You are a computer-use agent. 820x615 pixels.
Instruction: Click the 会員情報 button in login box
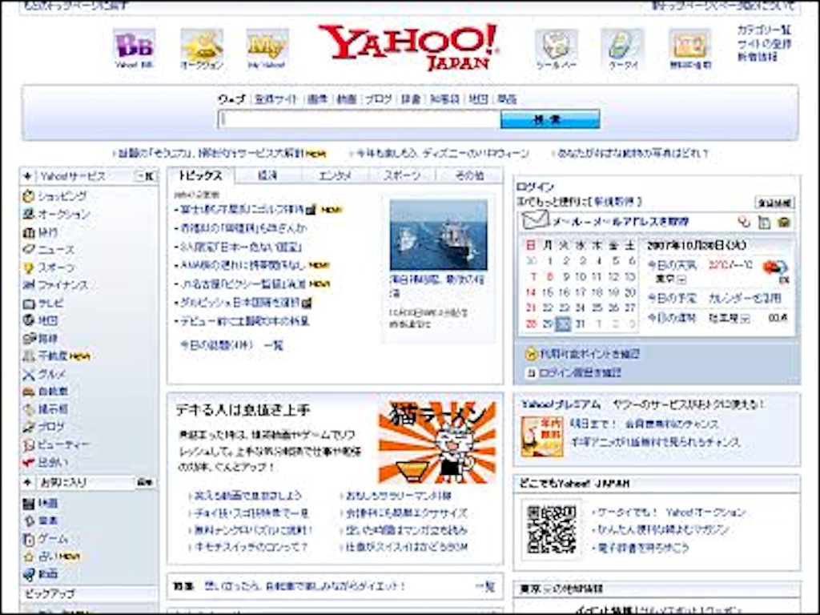(774, 203)
